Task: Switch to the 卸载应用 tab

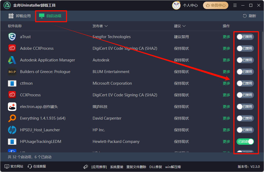Action: (20, 16)
